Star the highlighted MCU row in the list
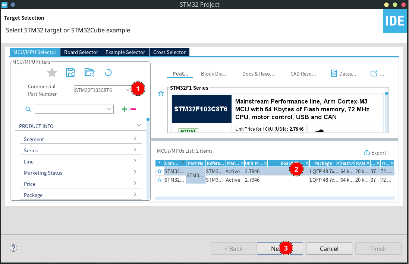The image size is (409, 264). tap(160, 171)
